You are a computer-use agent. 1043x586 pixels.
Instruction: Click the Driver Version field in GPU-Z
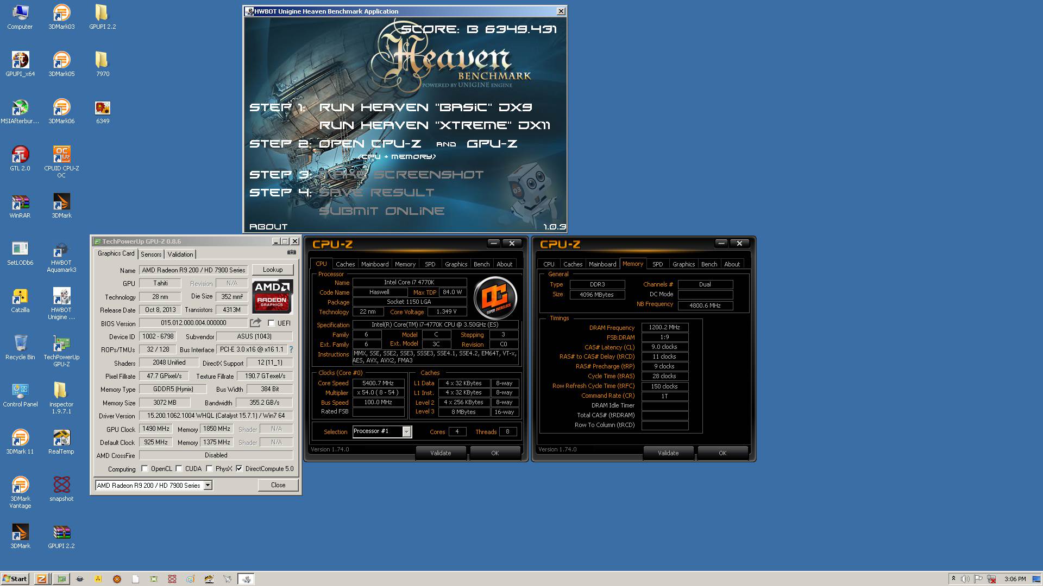point(216,416)
